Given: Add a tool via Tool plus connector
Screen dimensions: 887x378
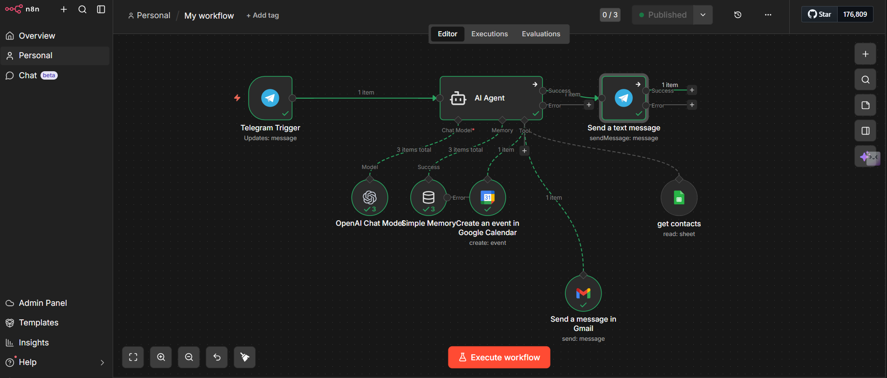Looking at the screenshot, I should [524, 150].
